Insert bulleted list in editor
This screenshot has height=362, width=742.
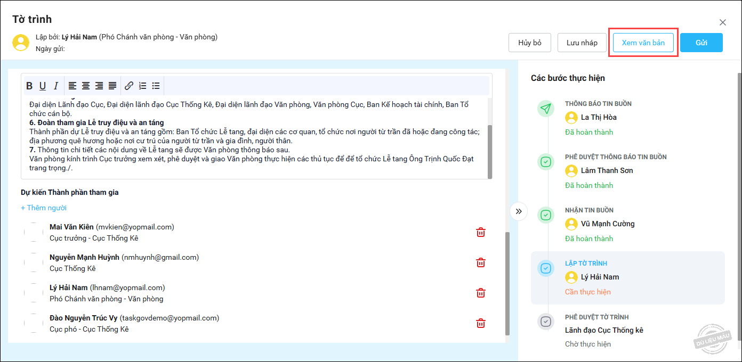pyautogui.click(x=156, y=86)
